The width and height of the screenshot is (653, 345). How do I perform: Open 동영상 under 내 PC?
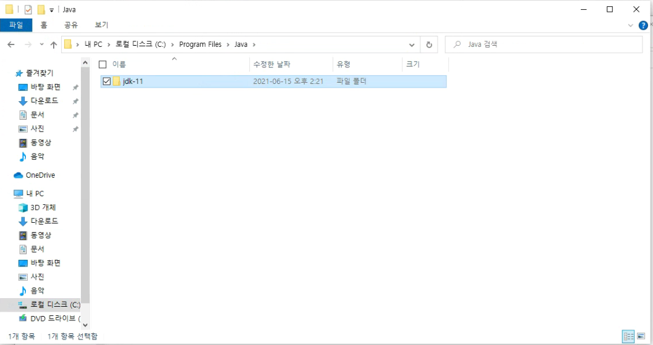click(41, 235)
